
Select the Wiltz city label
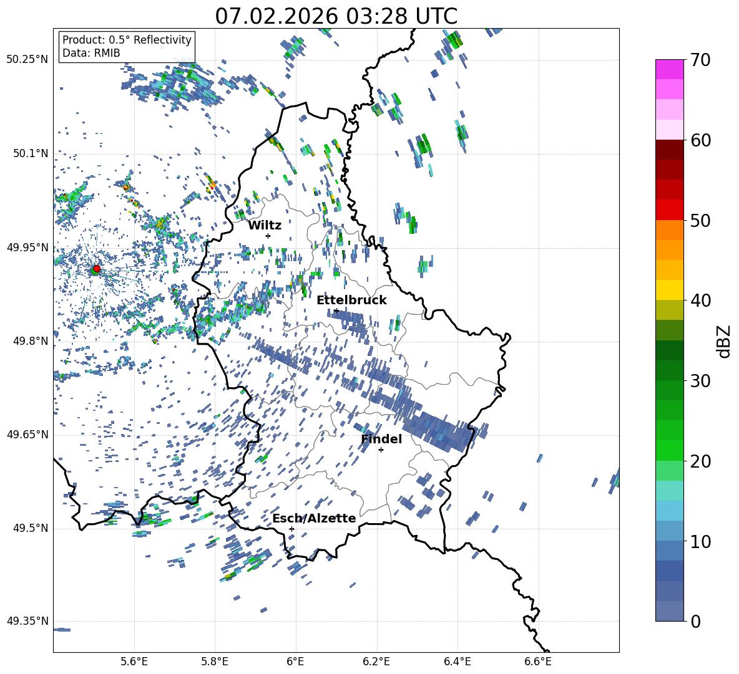pyautogui.click(x=265, y=226)
